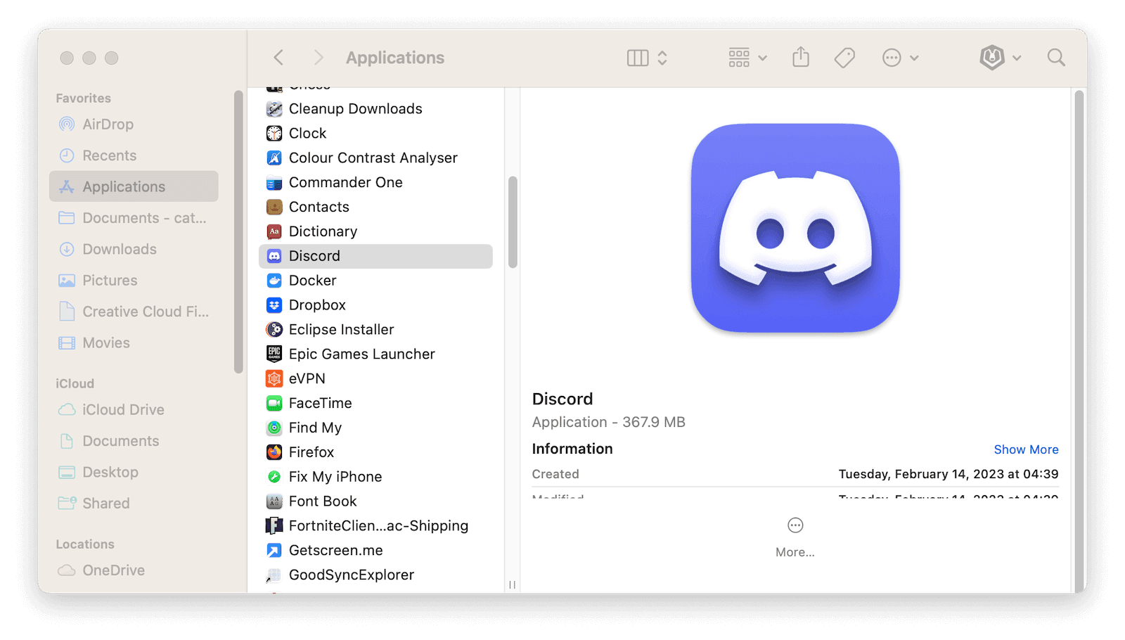Screen dimensions: 1125x640
Task: Select Downloads in the sidebar
Action: click(x=119, y=249)
